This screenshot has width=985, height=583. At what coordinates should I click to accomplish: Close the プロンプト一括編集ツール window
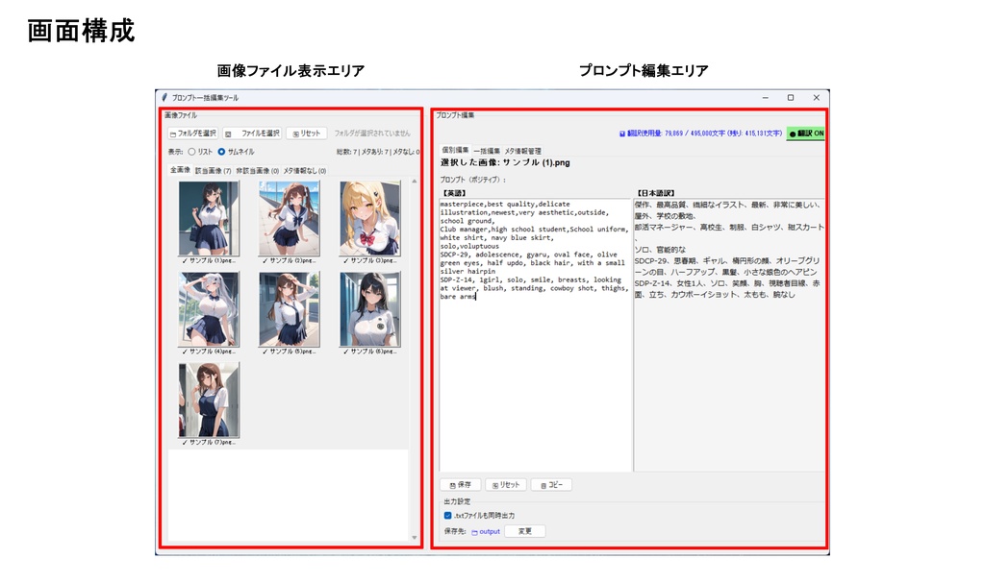coord(816,97)
